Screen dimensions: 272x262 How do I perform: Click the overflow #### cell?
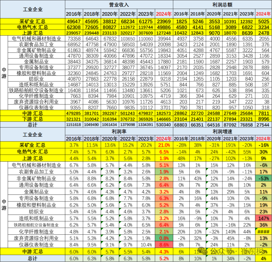(x=263, y=231)
